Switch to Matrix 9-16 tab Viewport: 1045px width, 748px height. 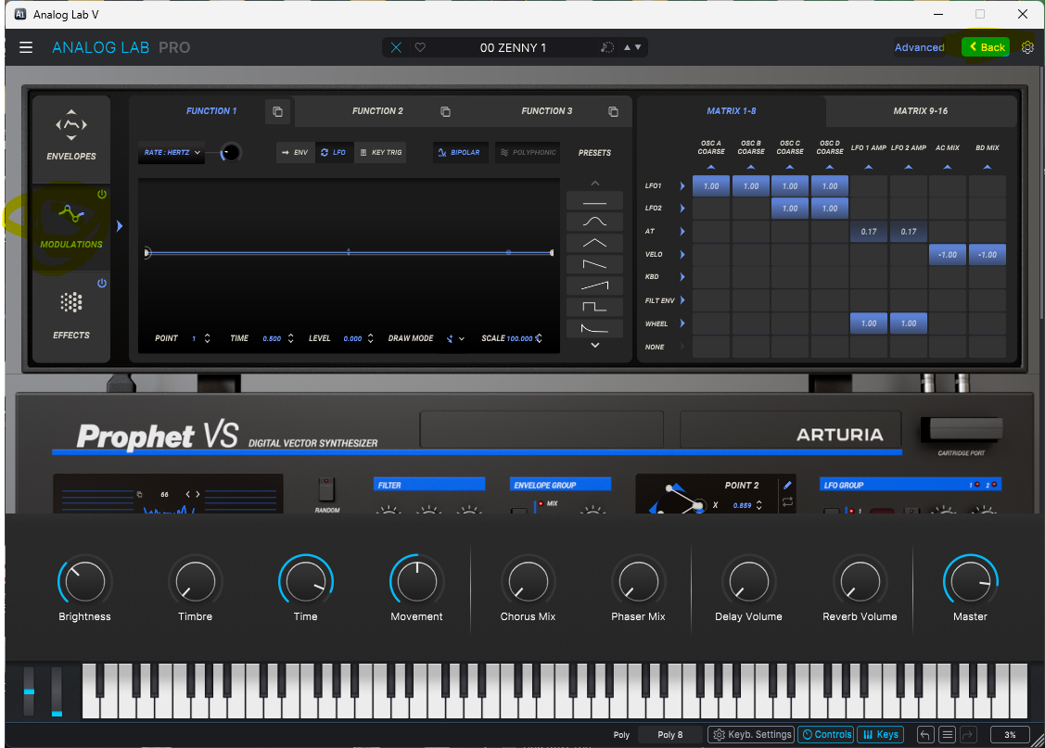coord(921,111)
